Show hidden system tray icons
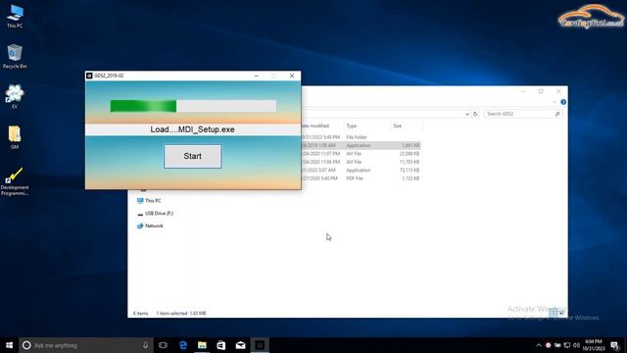The height and width of the screenshot is (353, 627). [539, 345]
